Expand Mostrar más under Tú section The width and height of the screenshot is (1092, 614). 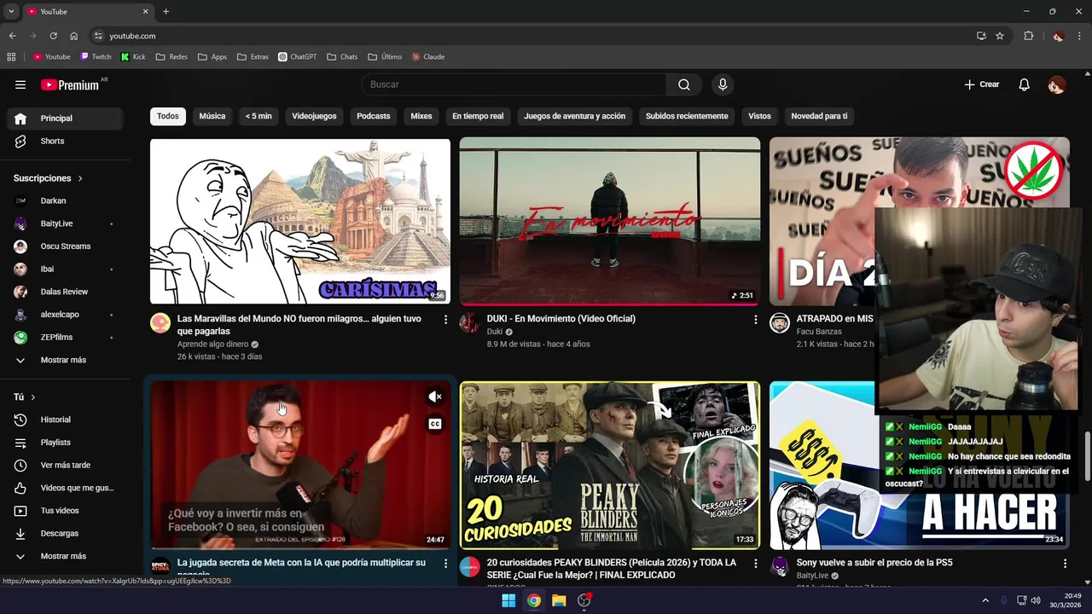click(65, 556)
